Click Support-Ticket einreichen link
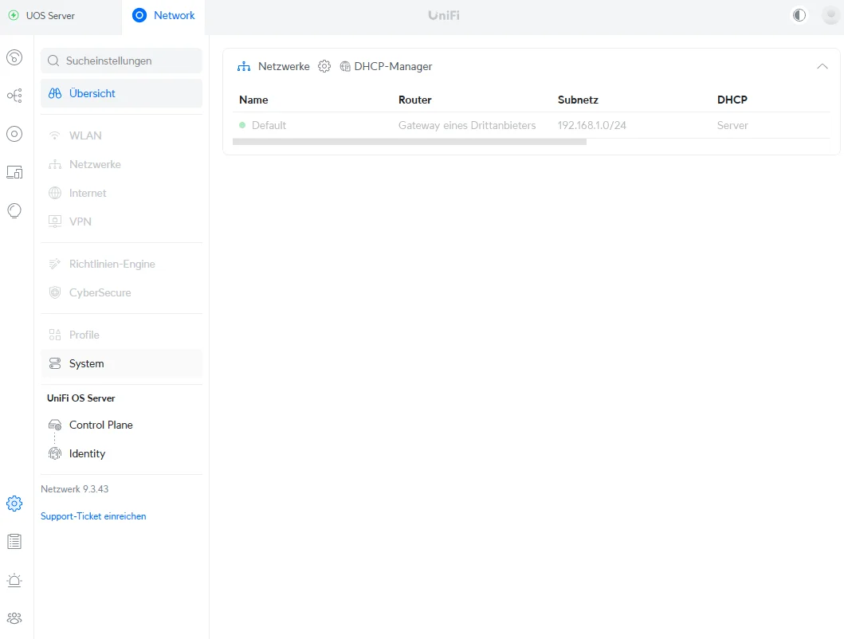Viewport: 844px width, 639px height. click(93, 516)
